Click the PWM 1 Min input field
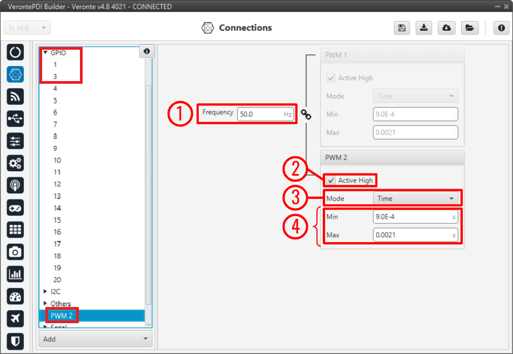 (415, 114)
